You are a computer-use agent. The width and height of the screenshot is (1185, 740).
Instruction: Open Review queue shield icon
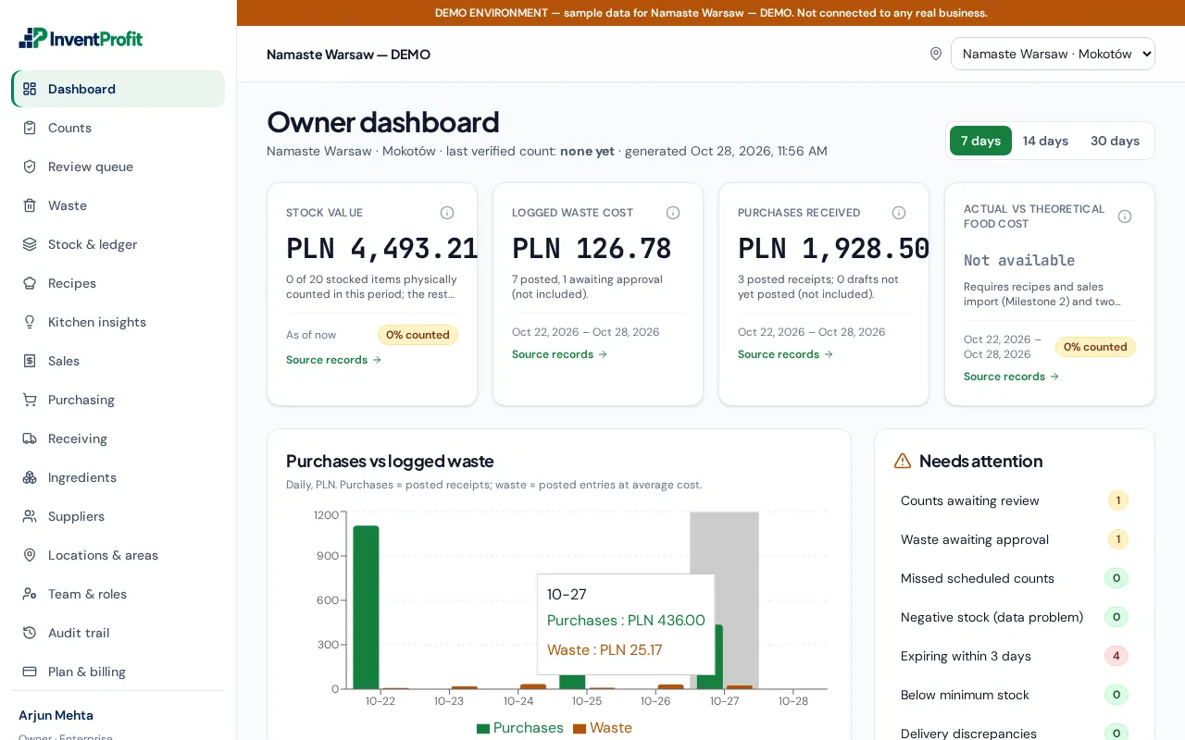coord(30,166)
